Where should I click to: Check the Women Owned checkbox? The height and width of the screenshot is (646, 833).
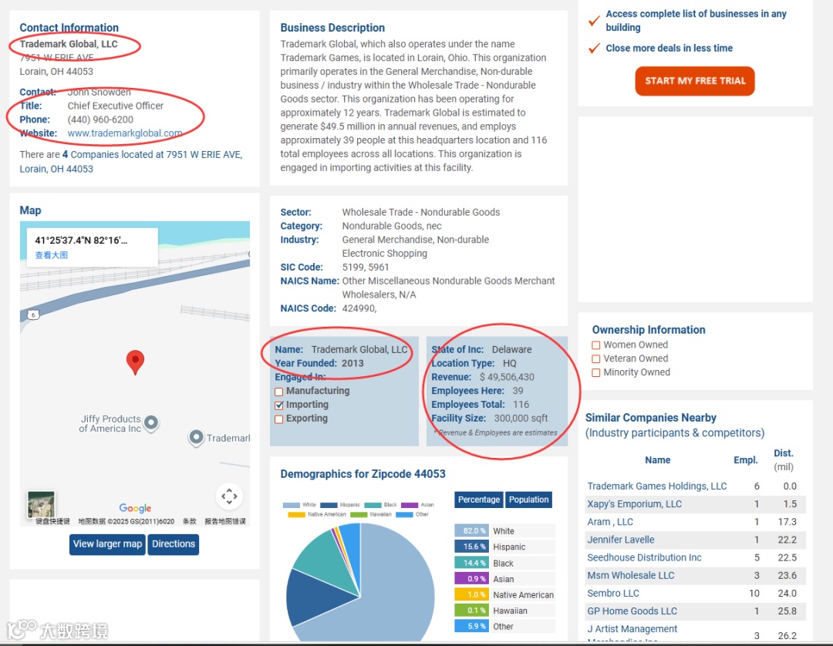(596, 345)
